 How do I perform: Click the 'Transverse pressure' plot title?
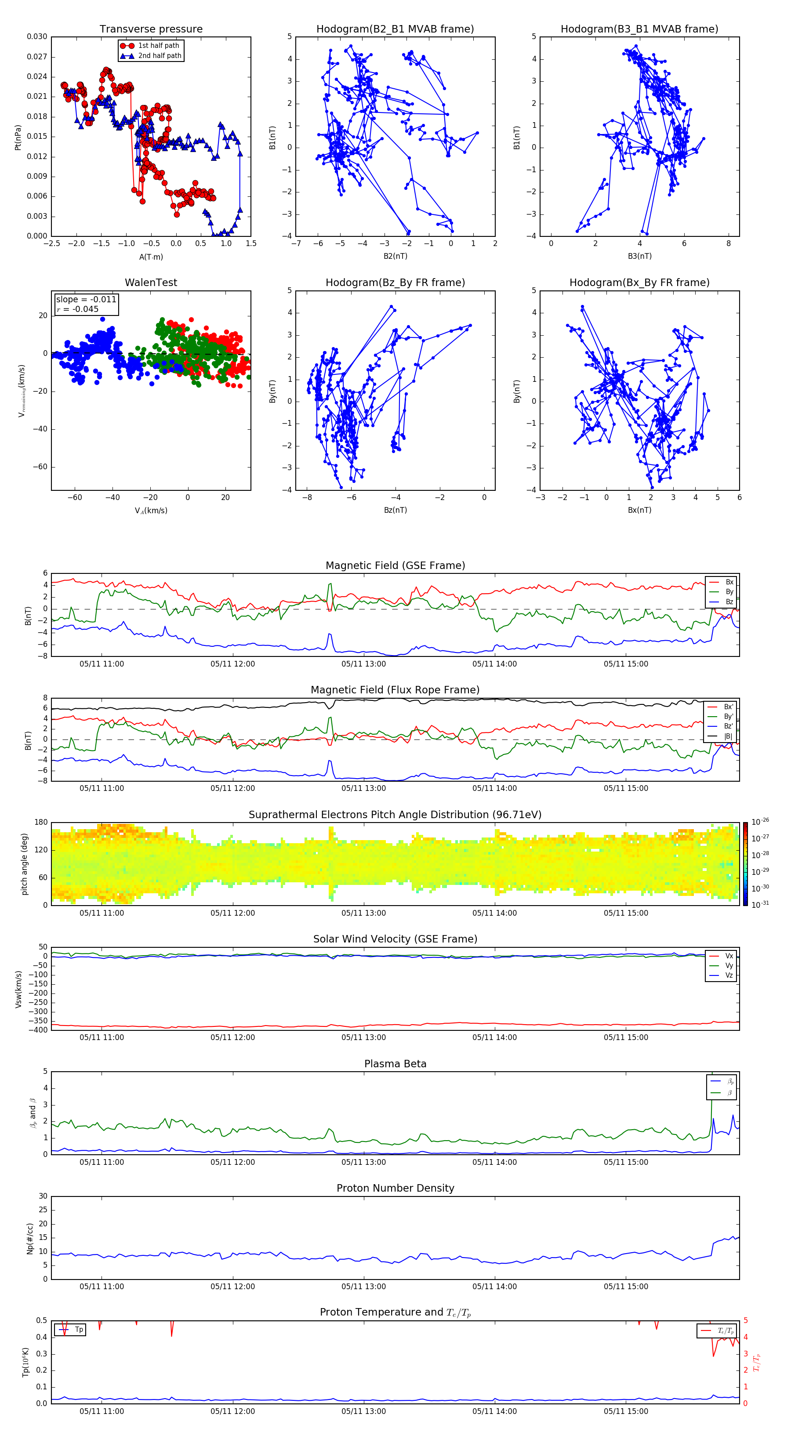[151, 29]
